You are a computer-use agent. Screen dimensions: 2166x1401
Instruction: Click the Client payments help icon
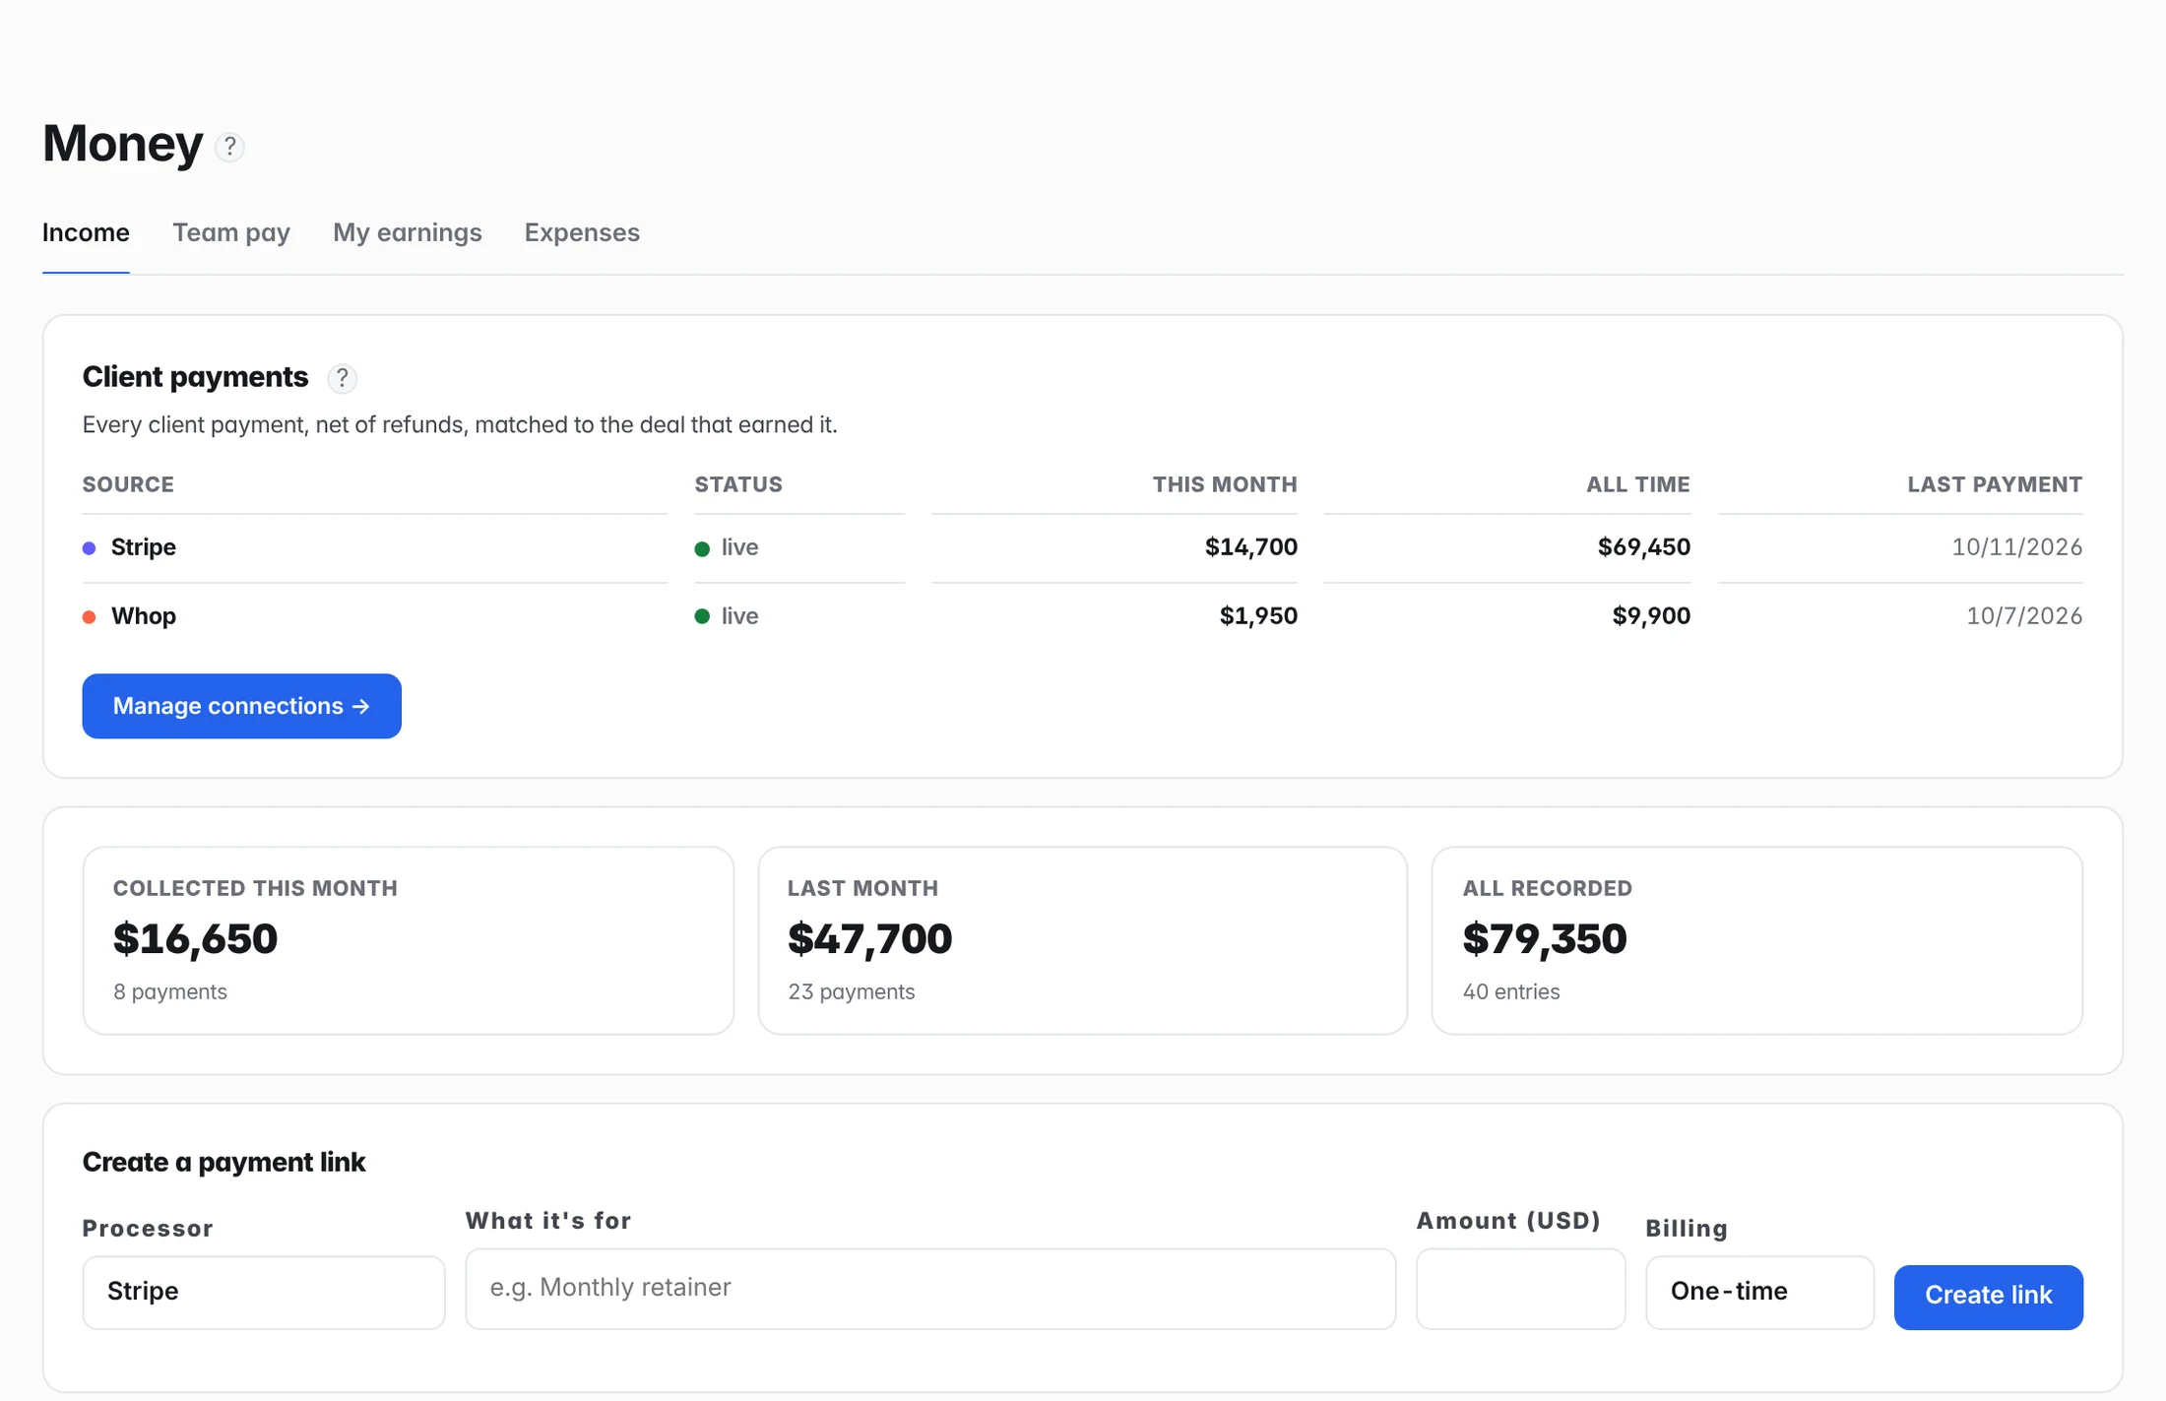click(x=342, y=378)
